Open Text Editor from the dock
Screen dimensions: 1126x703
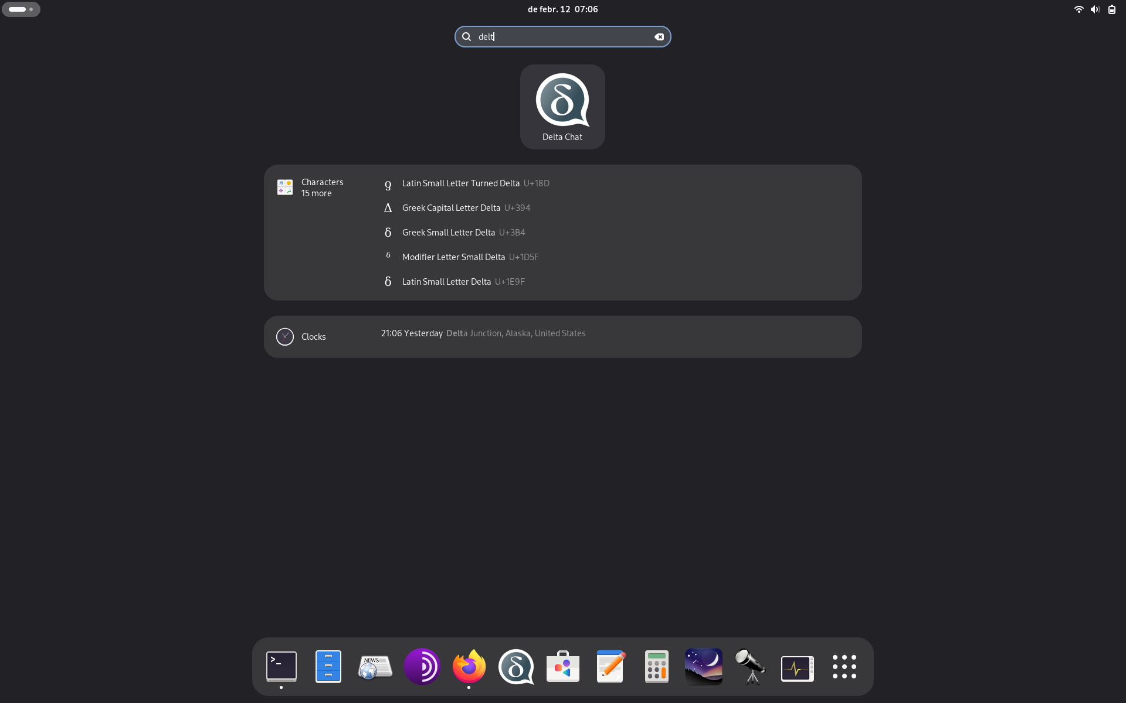(610, 667)
